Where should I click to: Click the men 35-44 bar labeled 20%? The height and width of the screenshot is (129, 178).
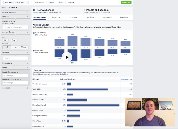point(86,53)
